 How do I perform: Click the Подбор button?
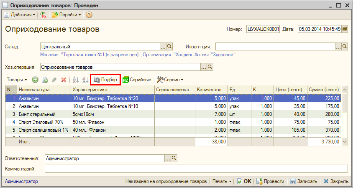(105, 80)
